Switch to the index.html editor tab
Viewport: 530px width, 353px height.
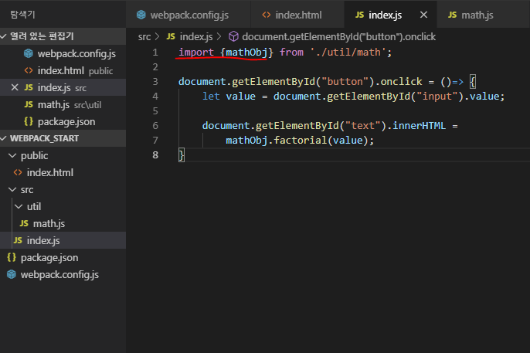click(297, 15)
